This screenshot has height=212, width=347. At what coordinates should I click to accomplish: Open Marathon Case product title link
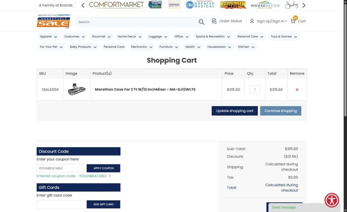145,89
